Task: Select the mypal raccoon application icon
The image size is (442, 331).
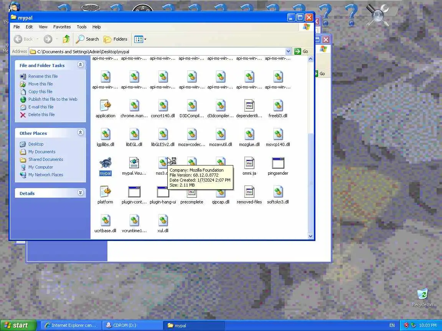Action: pos(106,163)
